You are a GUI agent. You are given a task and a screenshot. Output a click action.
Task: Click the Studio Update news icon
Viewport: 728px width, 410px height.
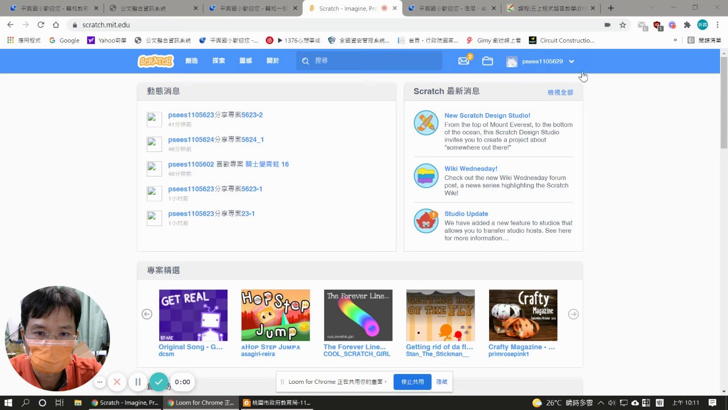426,222
